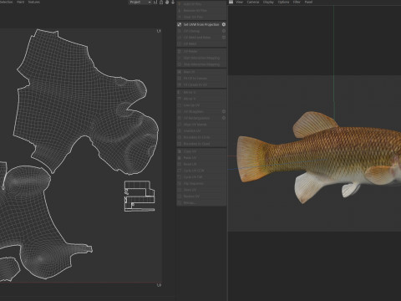
Task: Click the Copy UV icon
Action: (180, 151)
